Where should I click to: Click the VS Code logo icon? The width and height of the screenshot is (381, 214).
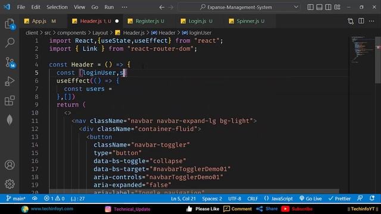coord(7,7)
